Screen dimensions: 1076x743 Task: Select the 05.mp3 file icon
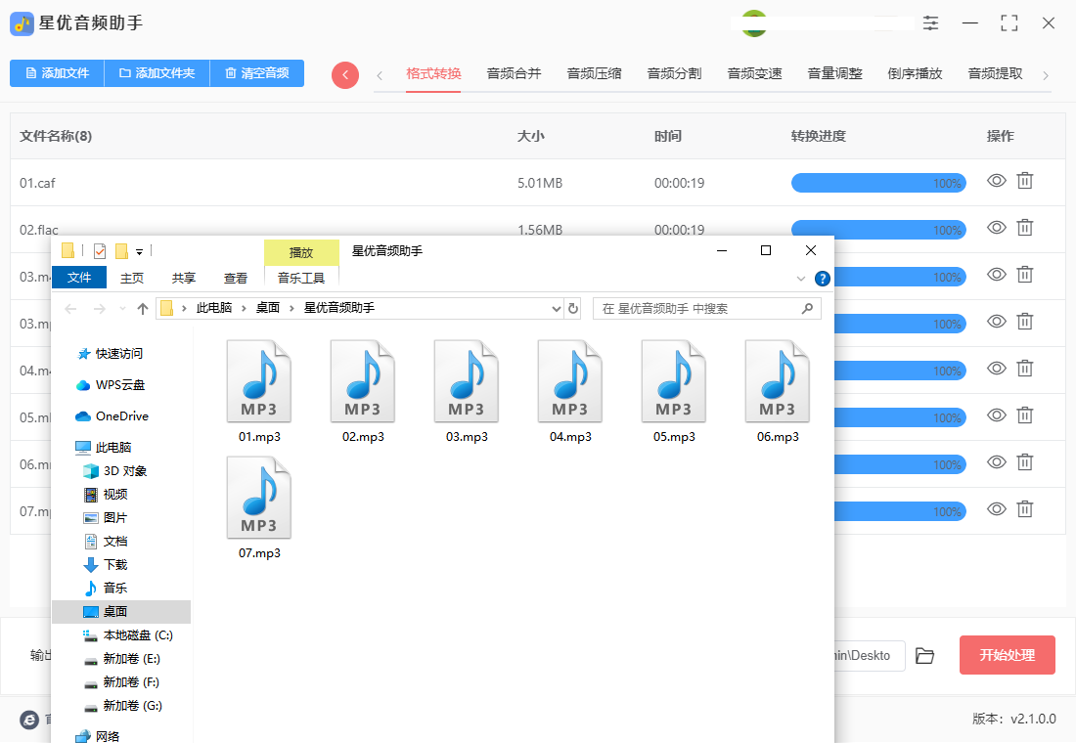(674, 381)
